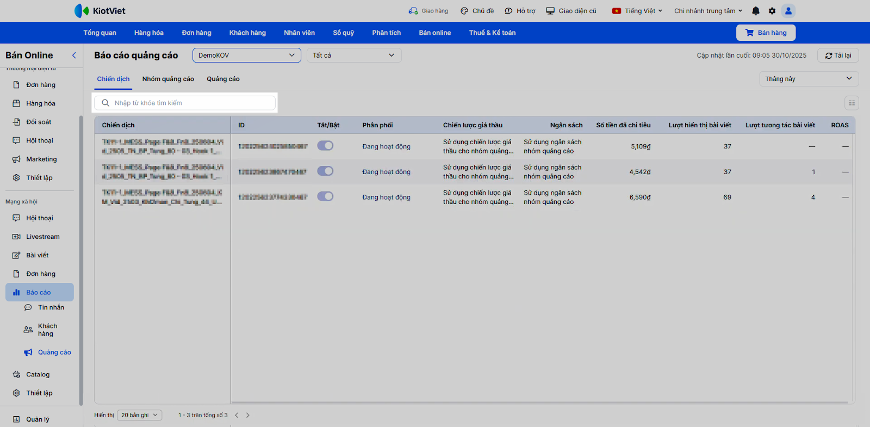870x427 pixels.
Task: Toggle off the campaign with 4,542đ spent
Action: (x=325, y=171)
